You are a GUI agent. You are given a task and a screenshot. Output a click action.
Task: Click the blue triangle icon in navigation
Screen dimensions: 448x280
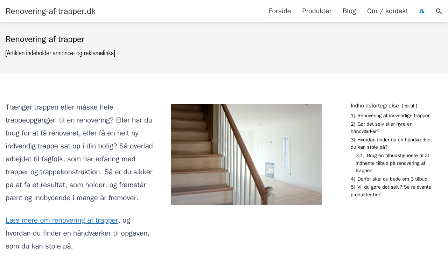tap(422, 11)
